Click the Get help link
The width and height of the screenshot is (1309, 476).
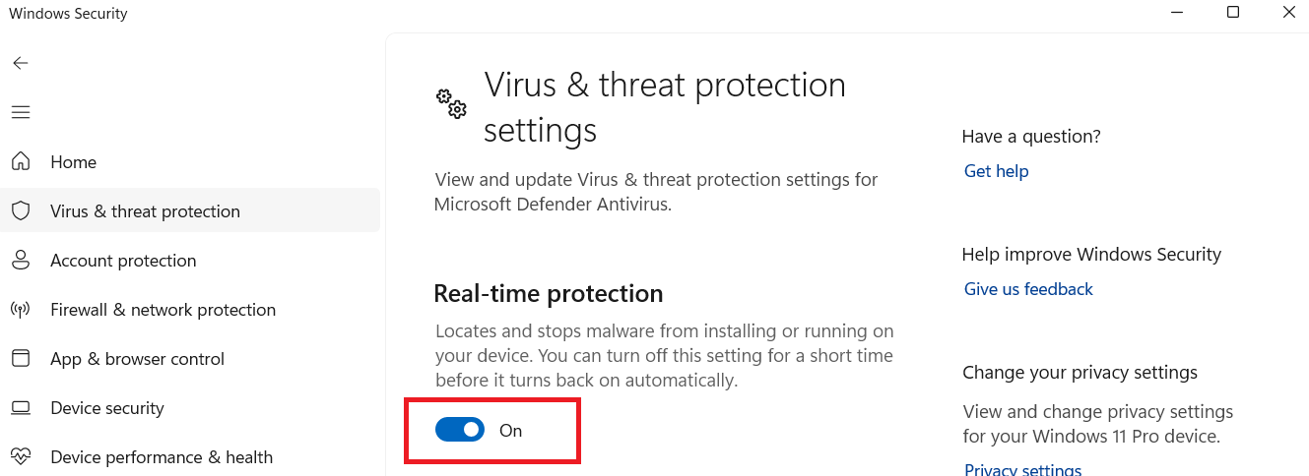[x=996, y=171]
